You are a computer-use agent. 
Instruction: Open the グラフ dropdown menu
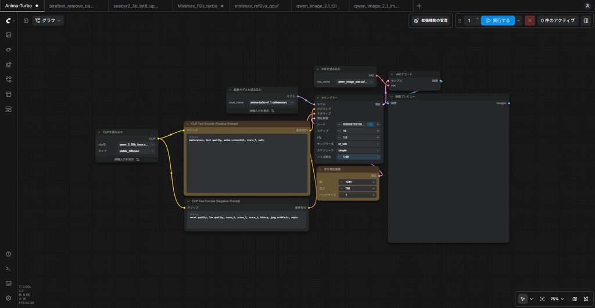click(x=48, y=20)
